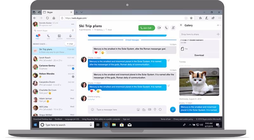Open the Ski Trip plans conversation
Viewport: 254px width, 140px height.
pyautogui.click(x=54, y=51)
